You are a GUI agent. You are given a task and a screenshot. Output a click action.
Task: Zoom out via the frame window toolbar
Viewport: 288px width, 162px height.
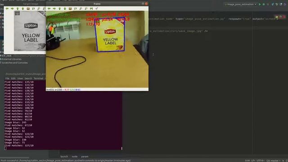[x=86, y=9]
